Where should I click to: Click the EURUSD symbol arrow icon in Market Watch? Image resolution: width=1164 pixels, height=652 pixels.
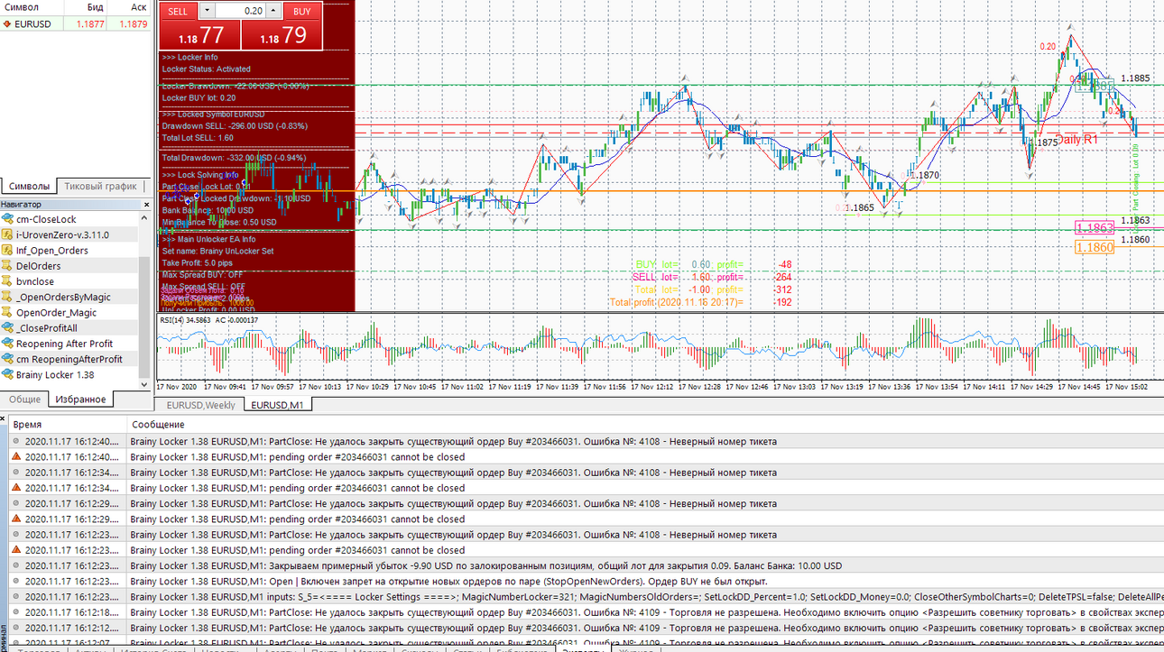coord(7,23)
